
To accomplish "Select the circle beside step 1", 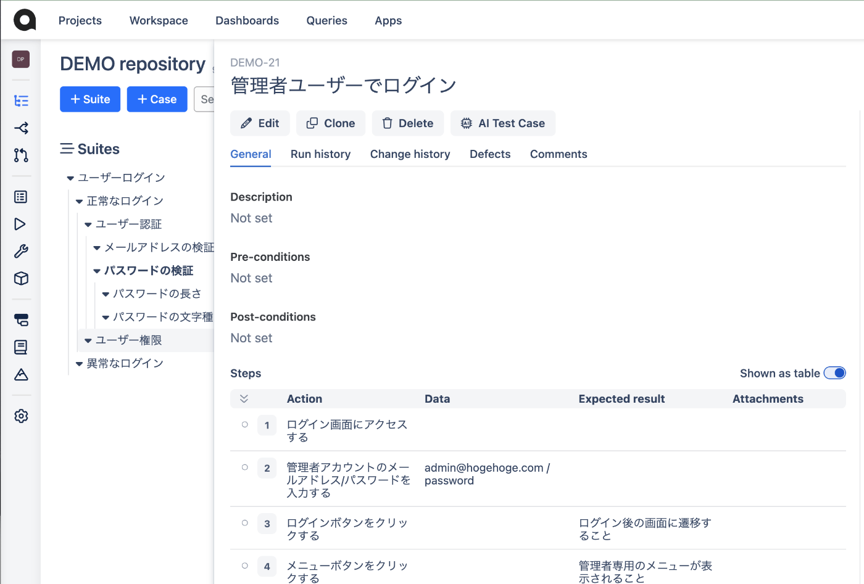I will tap(245, 424).
